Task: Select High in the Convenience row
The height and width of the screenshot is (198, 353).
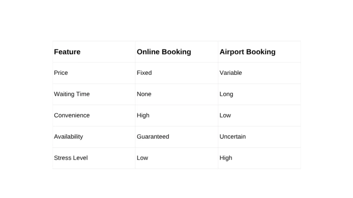Action: (x=143, y=115)
